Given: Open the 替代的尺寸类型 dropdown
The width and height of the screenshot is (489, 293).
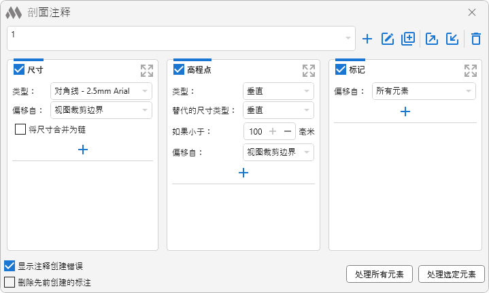Looking at the screenshot, I should click(278, 111).
